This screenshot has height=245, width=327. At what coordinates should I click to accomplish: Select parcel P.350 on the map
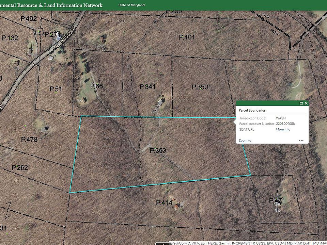click(x=200, y=87)
